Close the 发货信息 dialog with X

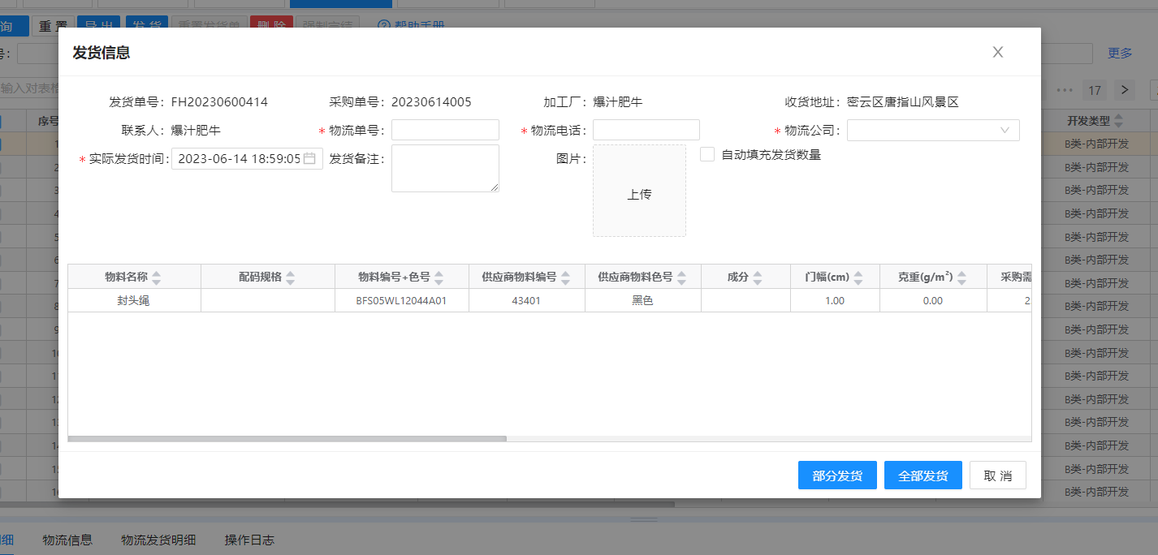coord(998,52)
